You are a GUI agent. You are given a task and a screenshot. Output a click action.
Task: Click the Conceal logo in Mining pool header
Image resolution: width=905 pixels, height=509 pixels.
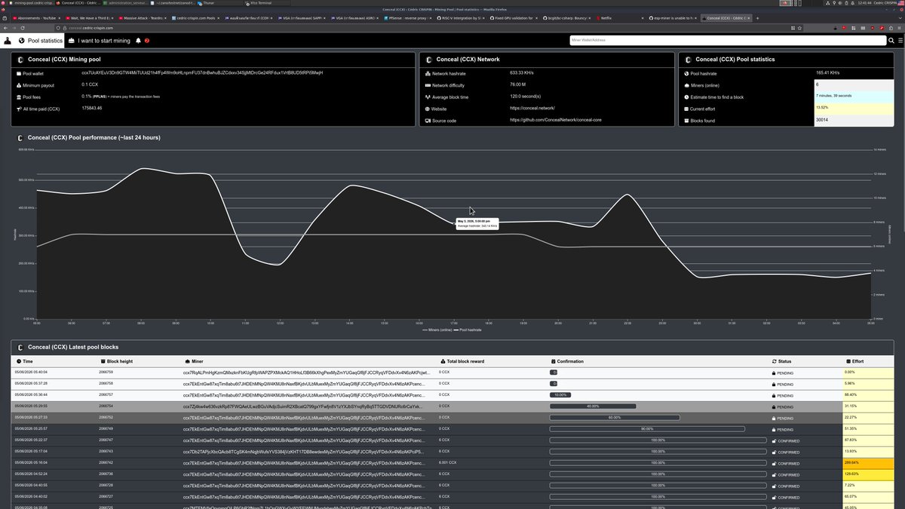coord(20,59)
